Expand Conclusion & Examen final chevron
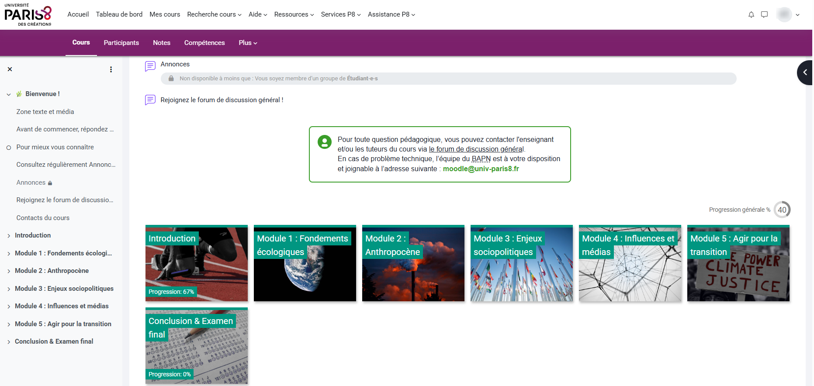The height and width of the screenshot is (386, 814). click(9, 342)
